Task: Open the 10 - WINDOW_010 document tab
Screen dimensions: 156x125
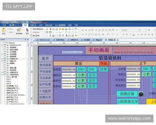Action: (43, 40)
